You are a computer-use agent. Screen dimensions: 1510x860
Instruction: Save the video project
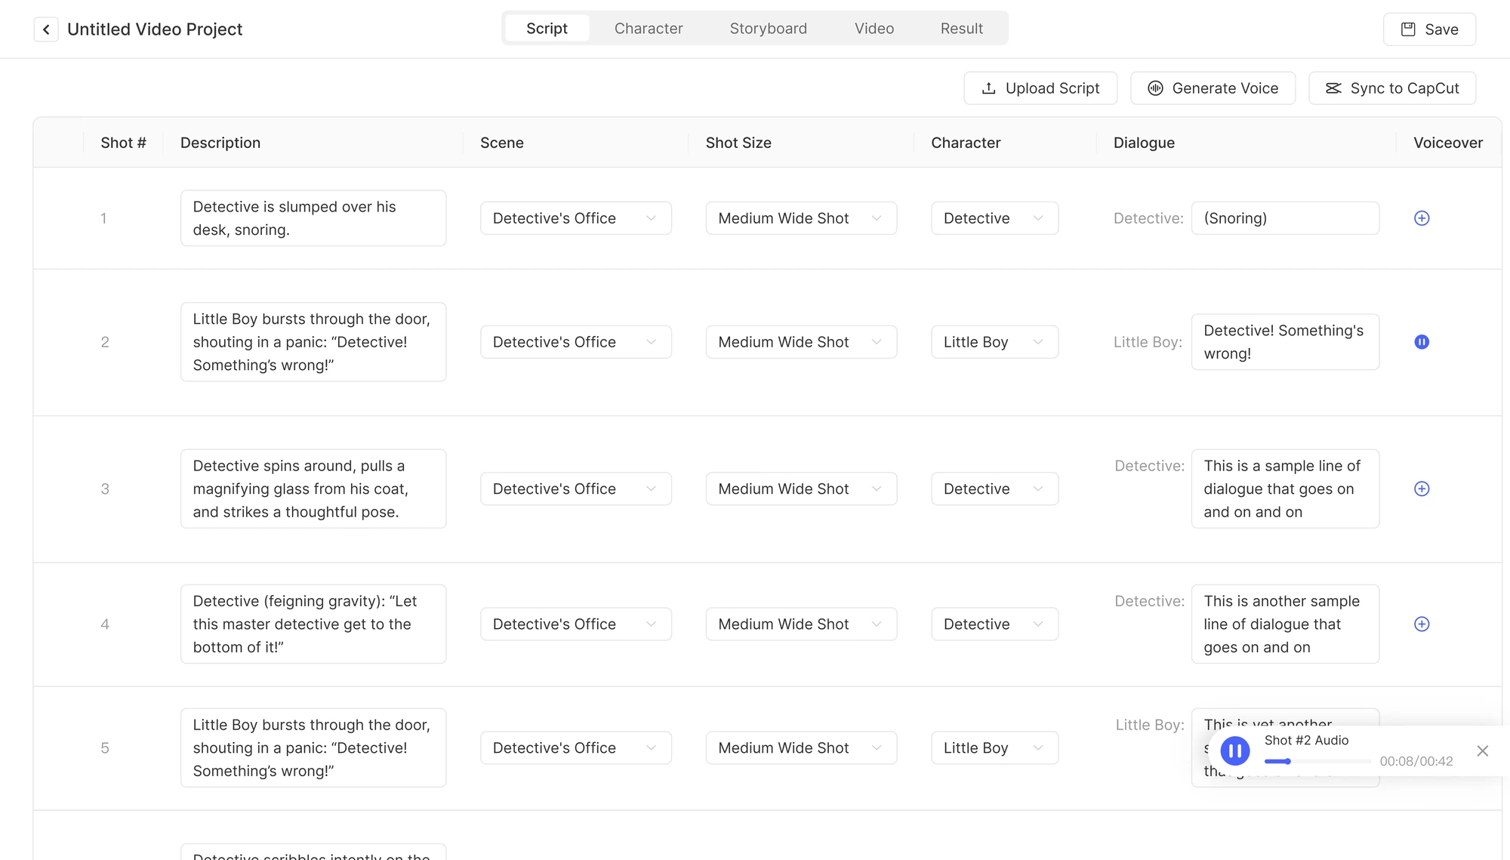[1429, 29]
